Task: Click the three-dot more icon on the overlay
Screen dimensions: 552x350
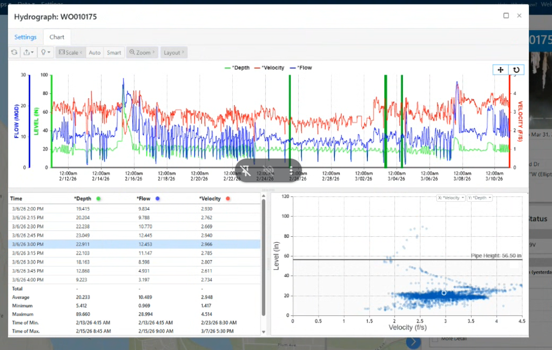Action: coord(291,171)
